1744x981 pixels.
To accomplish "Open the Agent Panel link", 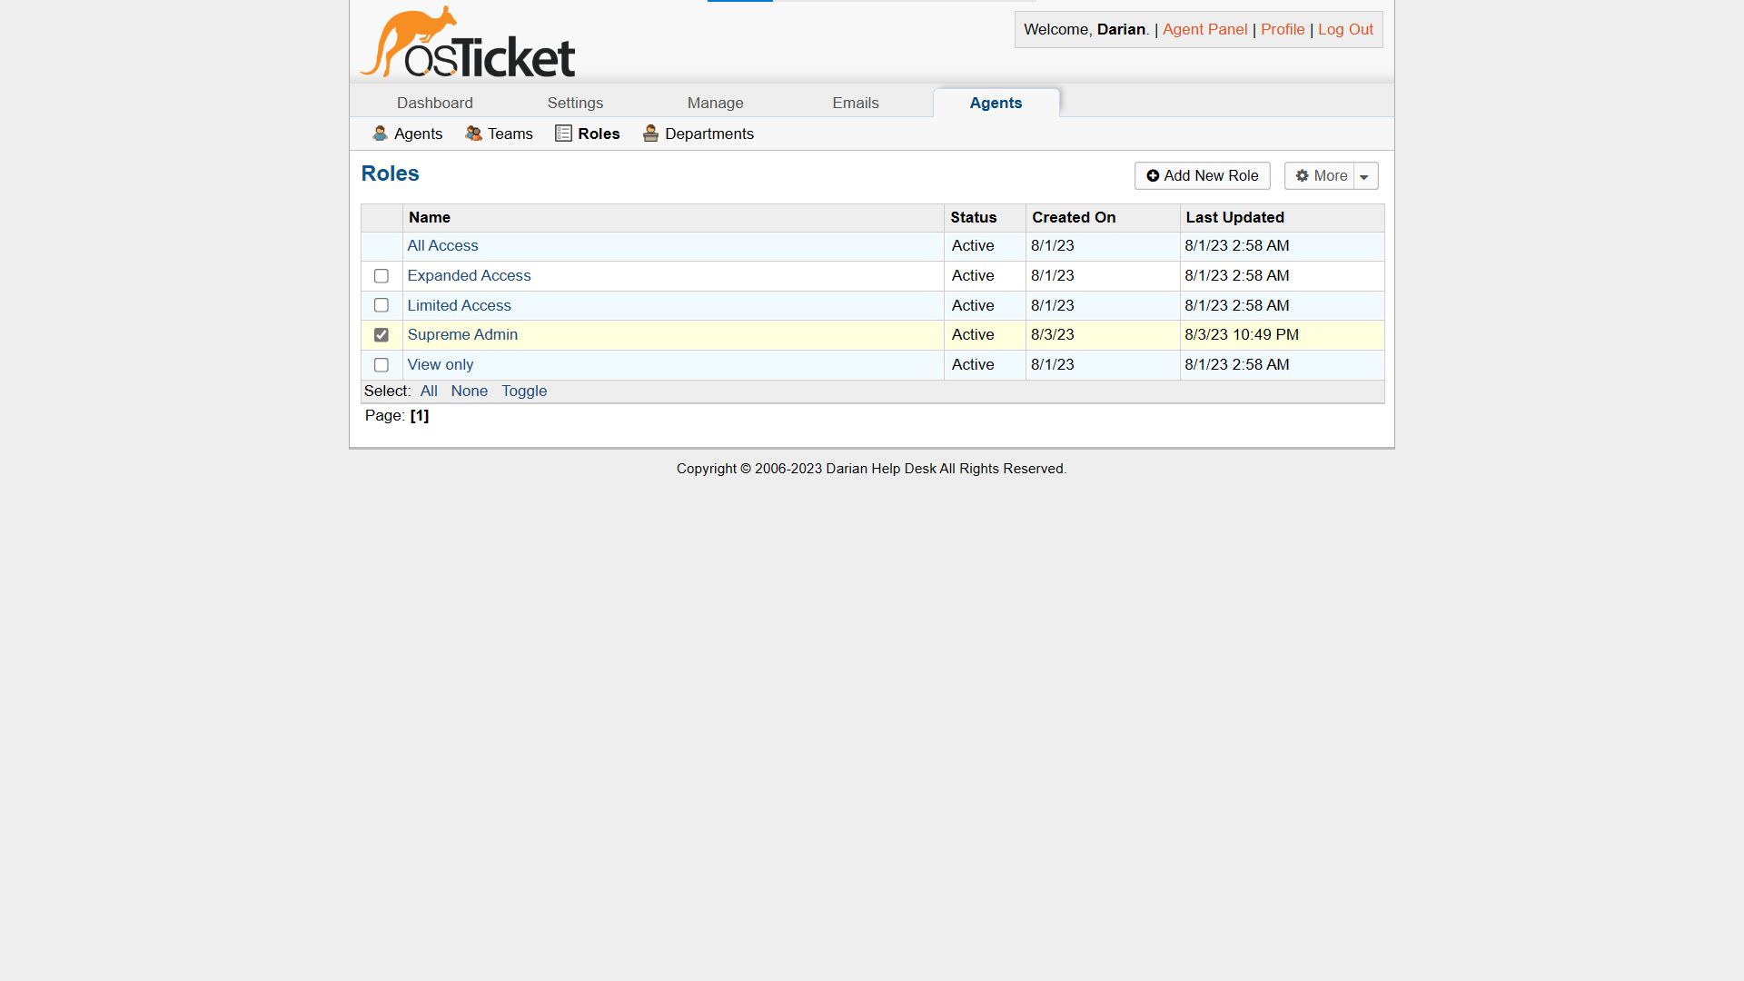I will pos(1204,29).
